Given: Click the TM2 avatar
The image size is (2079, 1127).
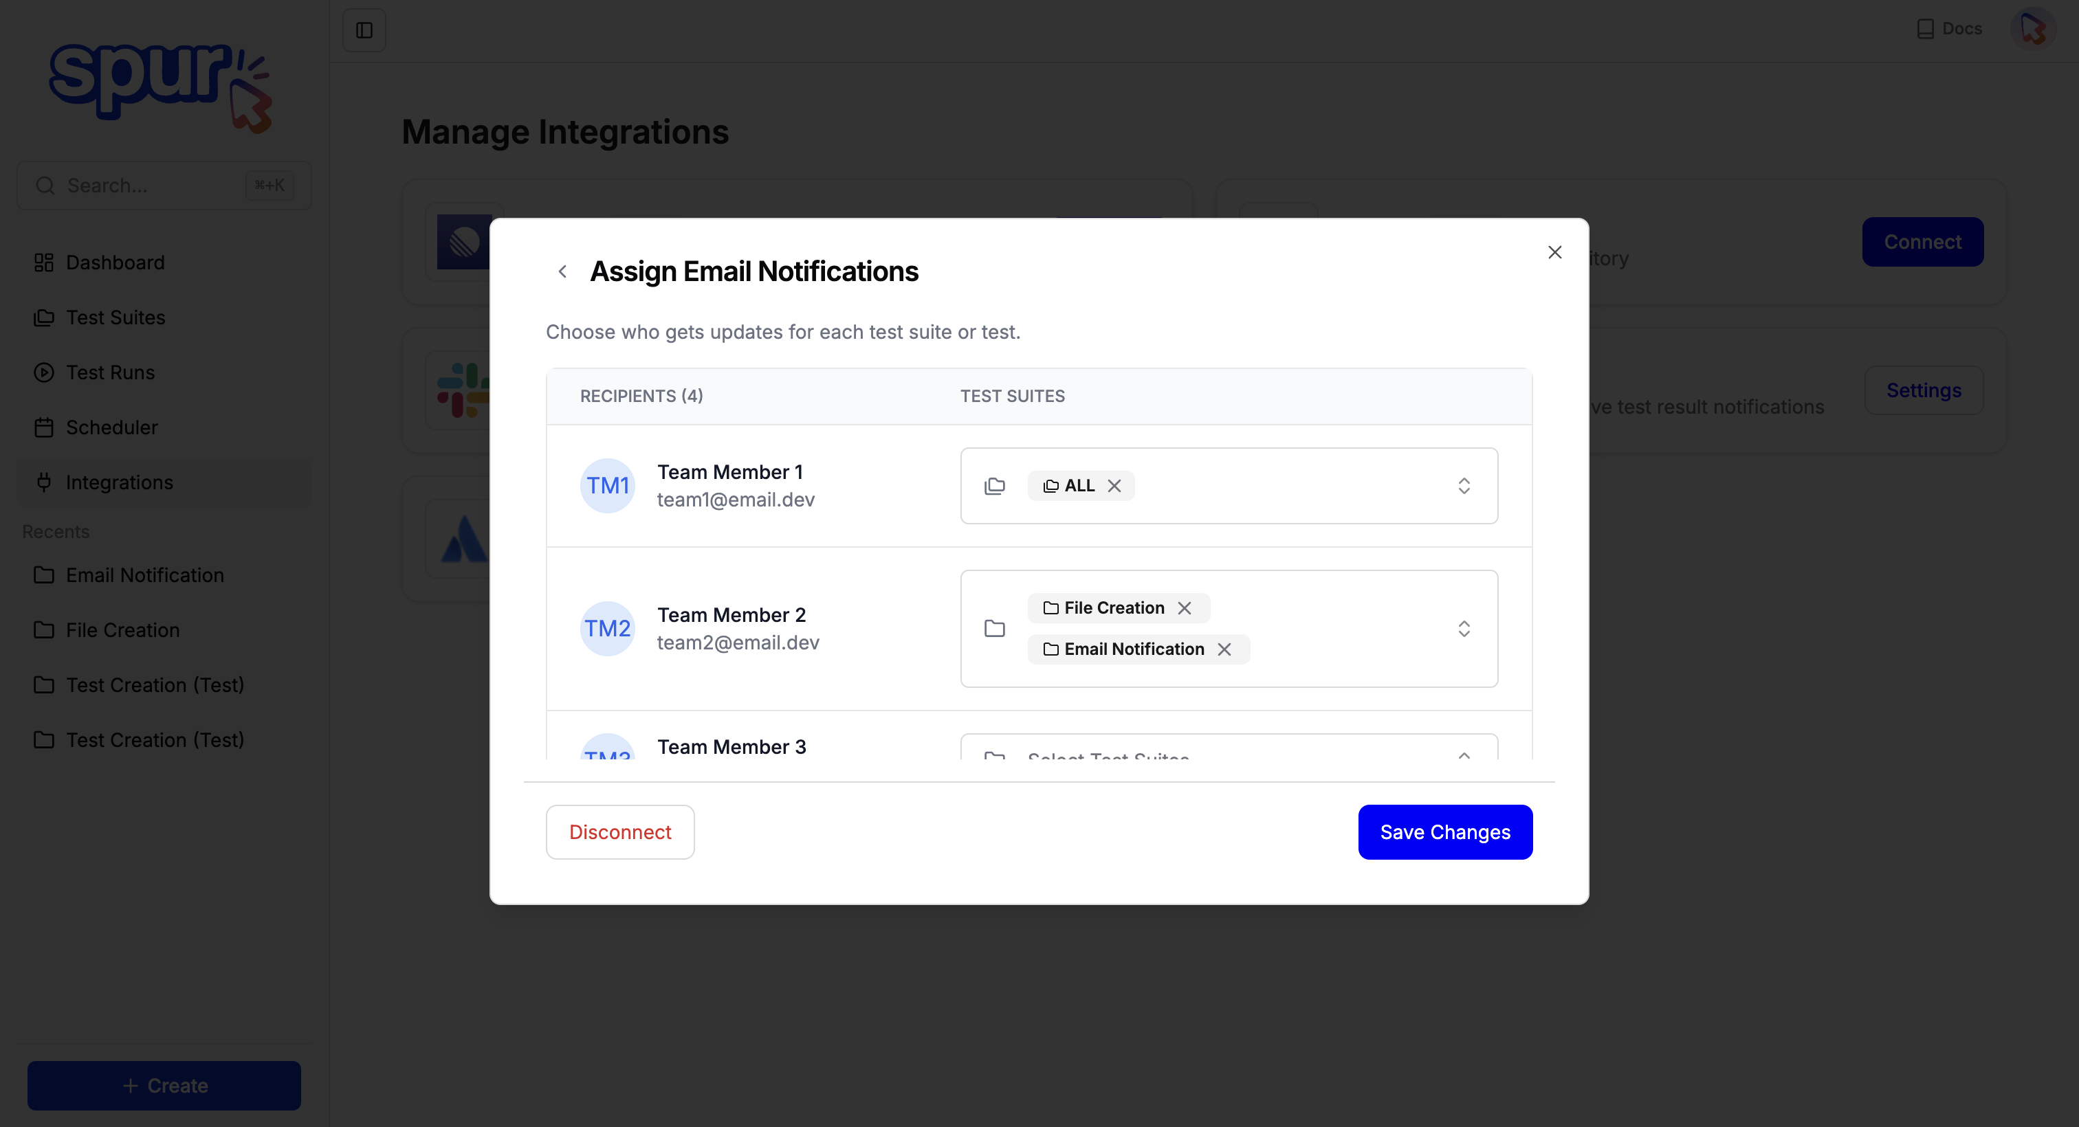Looking at the screenshot, I should click(x=607, y=629).
